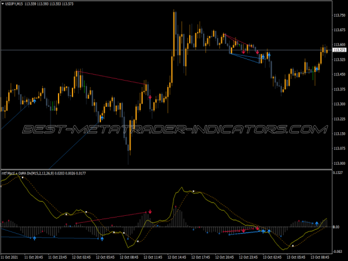348x261 pixels.
Task: Click the current price tag 113.573
Action: coord(339,50)
